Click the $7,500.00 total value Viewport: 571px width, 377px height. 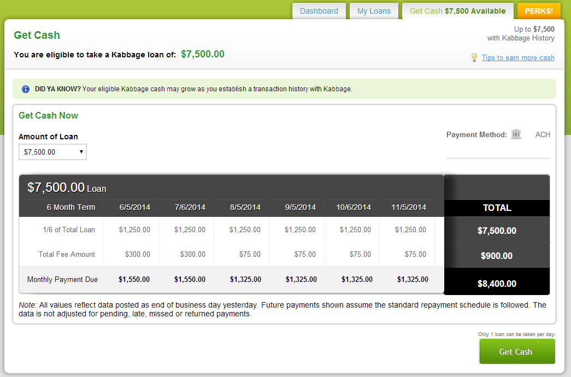497,231
